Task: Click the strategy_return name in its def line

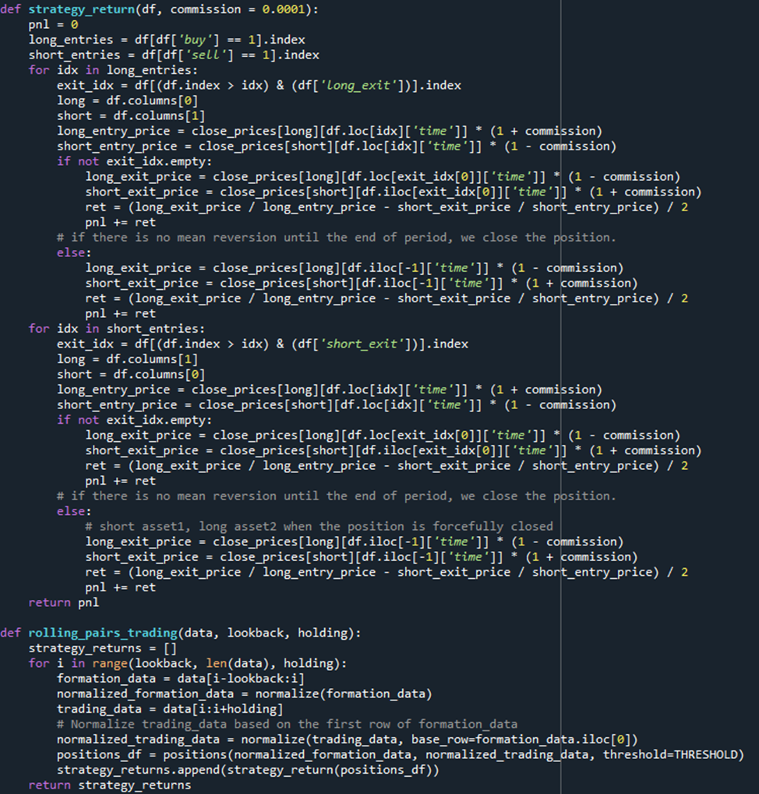Action: tap(82, 9)
